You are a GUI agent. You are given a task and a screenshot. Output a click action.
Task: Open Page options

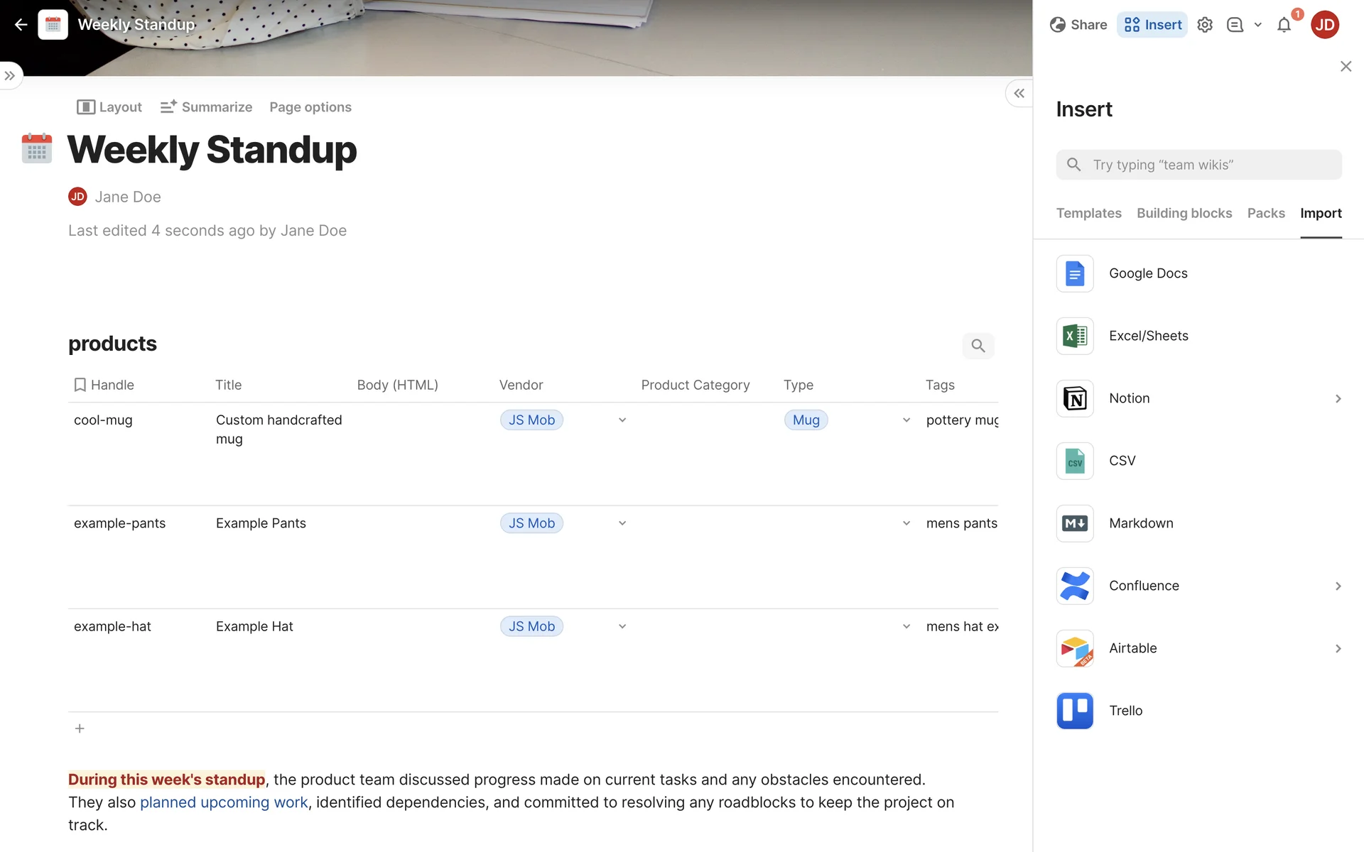[310, 107]
